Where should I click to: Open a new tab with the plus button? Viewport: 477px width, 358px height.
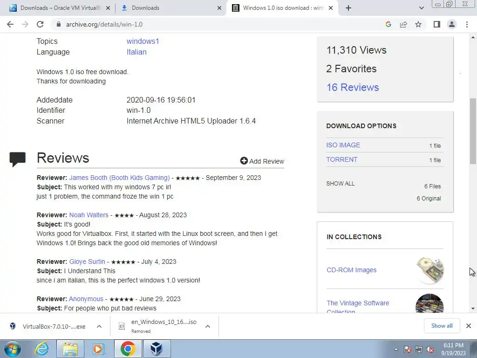pyautogui.click(x=348, y=8)
